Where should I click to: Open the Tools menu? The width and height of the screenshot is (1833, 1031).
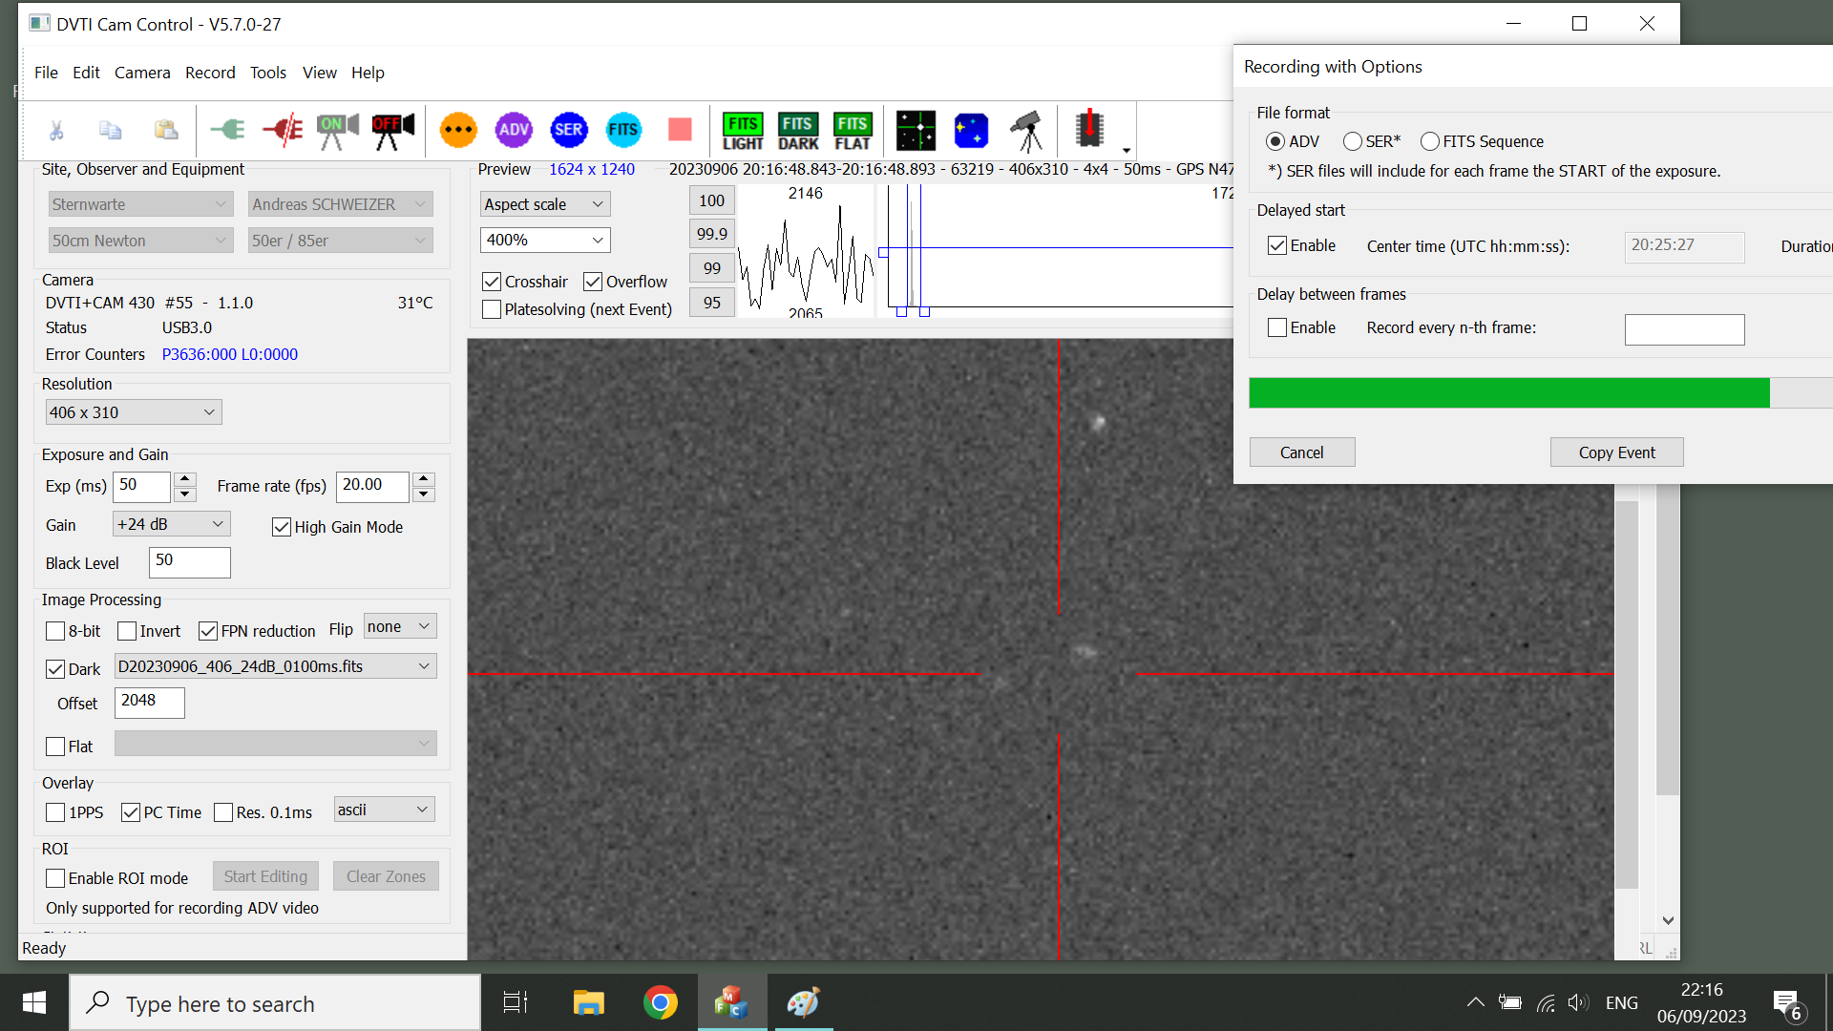pos(268,73)
